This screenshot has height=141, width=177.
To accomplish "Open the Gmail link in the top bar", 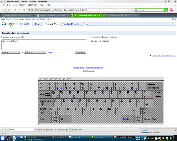I will point(43,19).
